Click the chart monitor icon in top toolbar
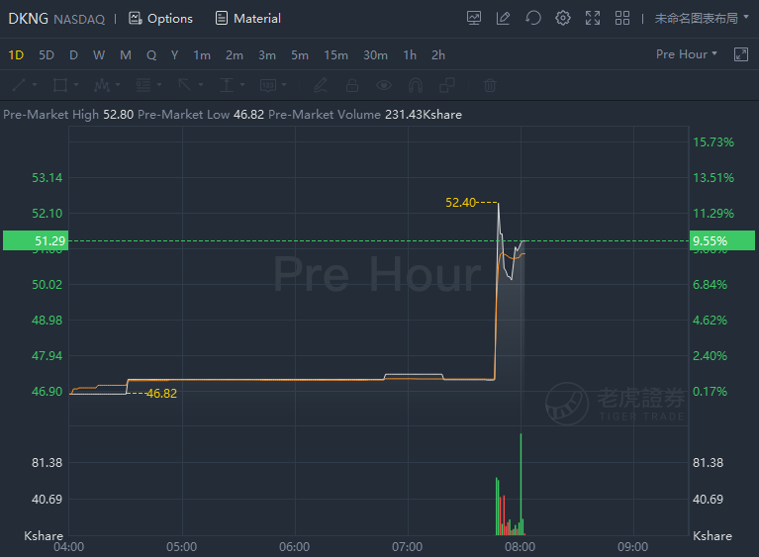Image resolution: width=759 pixels, height=557 pixels. tap(474, 19)
